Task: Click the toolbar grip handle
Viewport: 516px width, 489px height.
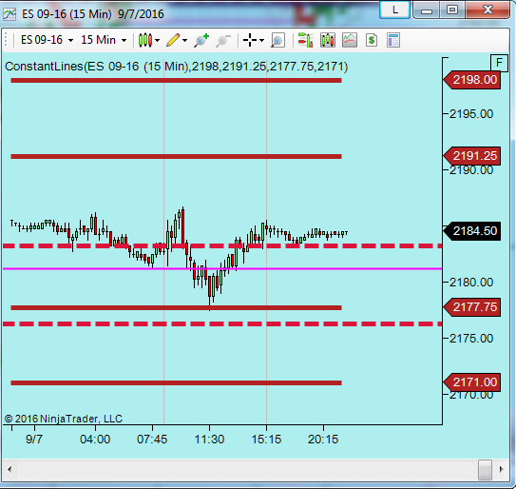Action: pyautogui.click(x=7, y=40)
